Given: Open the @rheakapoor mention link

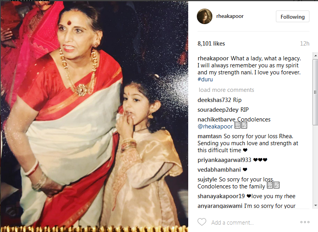Looking at the screenshot, I should [x=215, y=127].
